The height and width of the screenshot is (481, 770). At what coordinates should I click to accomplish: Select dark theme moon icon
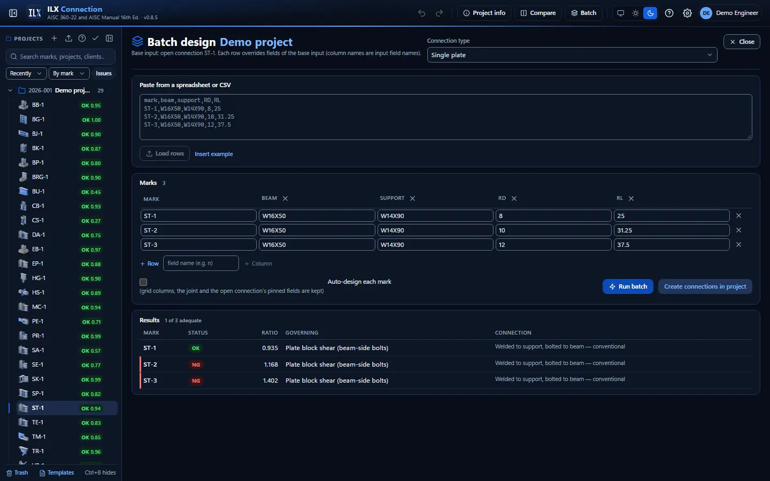point(650,13)
